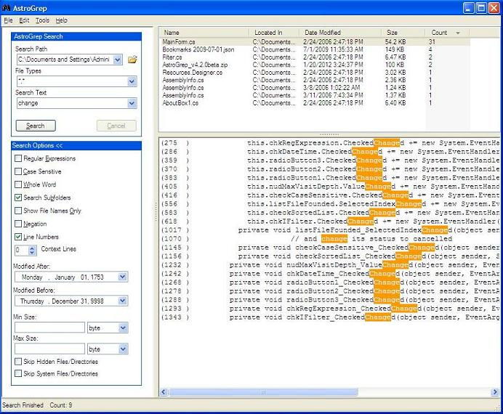Click the browse folder icon beside Search Path
Screen dimensions: 503x414
[x=132, y=60]
